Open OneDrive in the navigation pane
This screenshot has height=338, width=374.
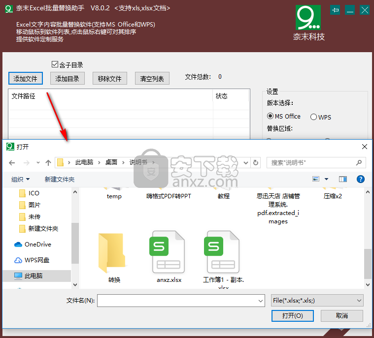pos(33,245)
